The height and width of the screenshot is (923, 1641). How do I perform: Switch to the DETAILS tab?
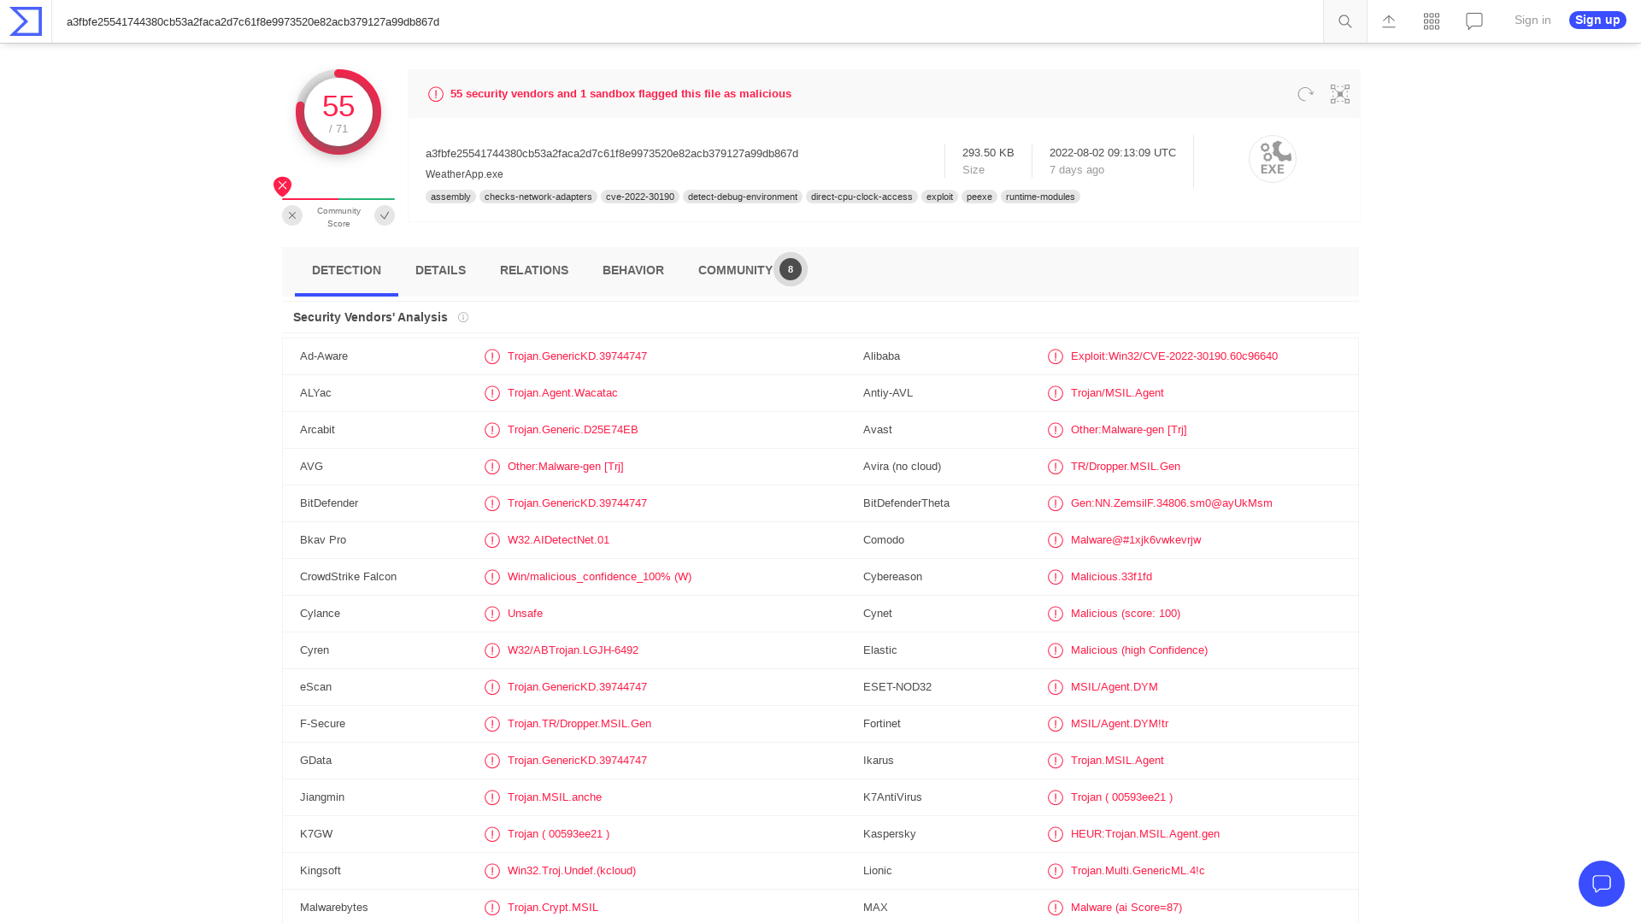[440, 270]
